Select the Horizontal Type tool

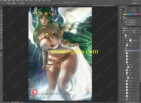click(1, 39)
